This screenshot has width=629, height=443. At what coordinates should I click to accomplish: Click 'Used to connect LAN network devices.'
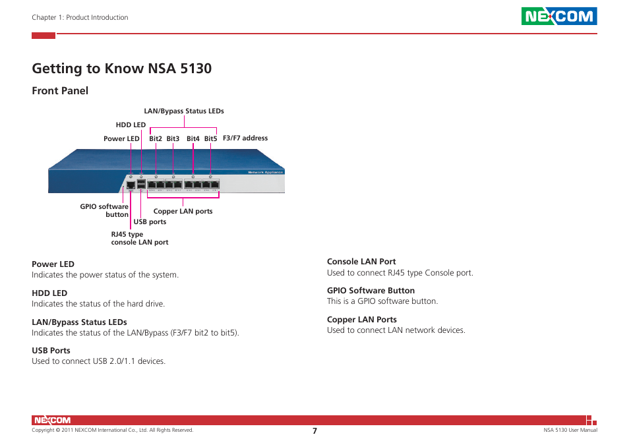pyautogui.click(x=396, y=330)
